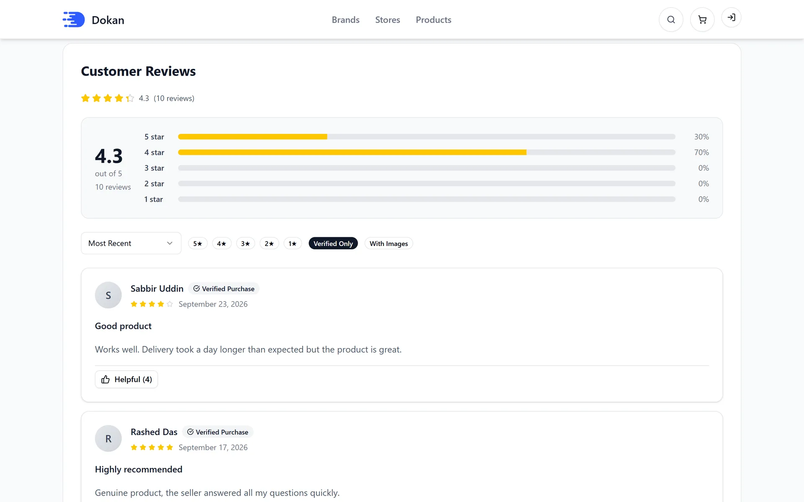
Task: Click the 2 star rating bar
Action: coord(427,184)
